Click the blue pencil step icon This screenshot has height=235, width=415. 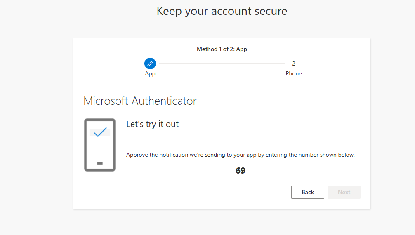click(150, 63)
